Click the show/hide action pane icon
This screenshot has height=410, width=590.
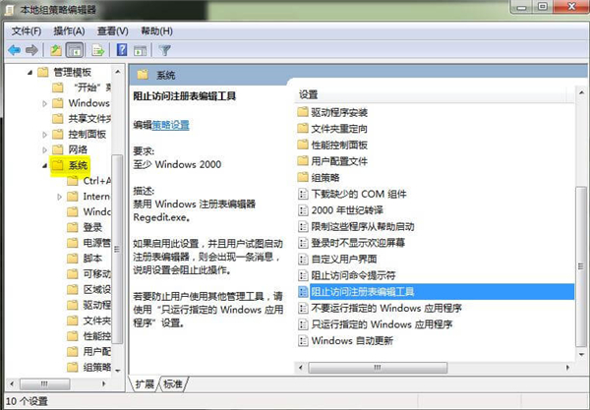[x=142, y=49]
